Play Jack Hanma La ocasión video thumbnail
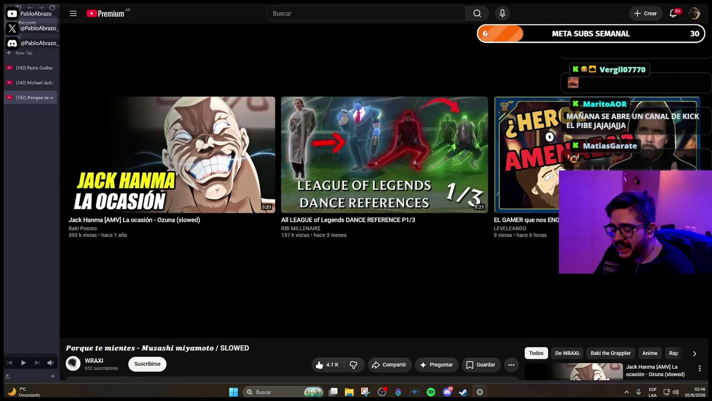 point(171,155)
